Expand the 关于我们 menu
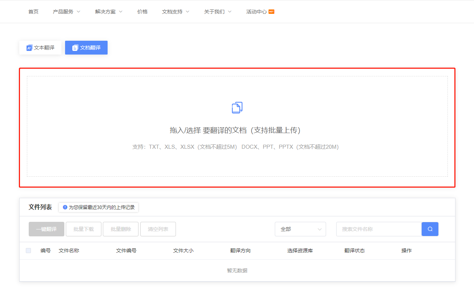The width and height of the screenshot is (474, 296). (218, 12)
